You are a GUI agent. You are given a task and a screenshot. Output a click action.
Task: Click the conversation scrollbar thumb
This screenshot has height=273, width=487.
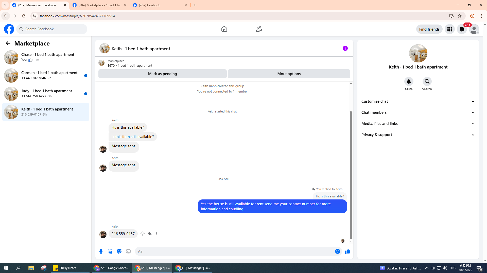(x=351, y=175)
